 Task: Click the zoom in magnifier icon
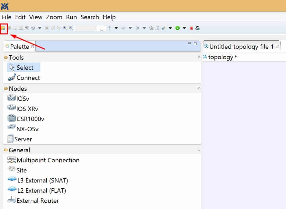(x=65, y=28)
